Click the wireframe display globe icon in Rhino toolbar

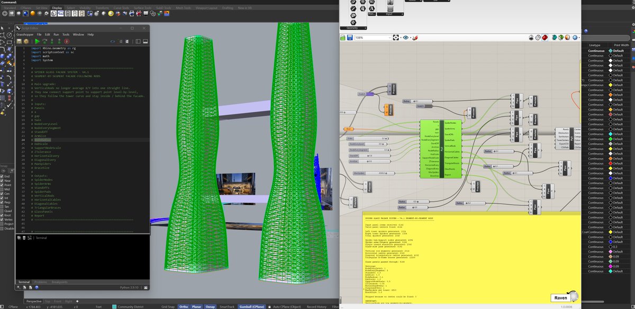click(x=5, y=14)
